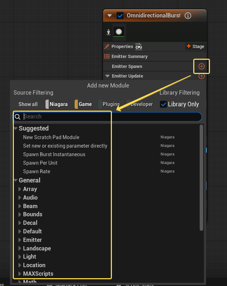
Task: Expand the Beam category
Action: point(20,206)
